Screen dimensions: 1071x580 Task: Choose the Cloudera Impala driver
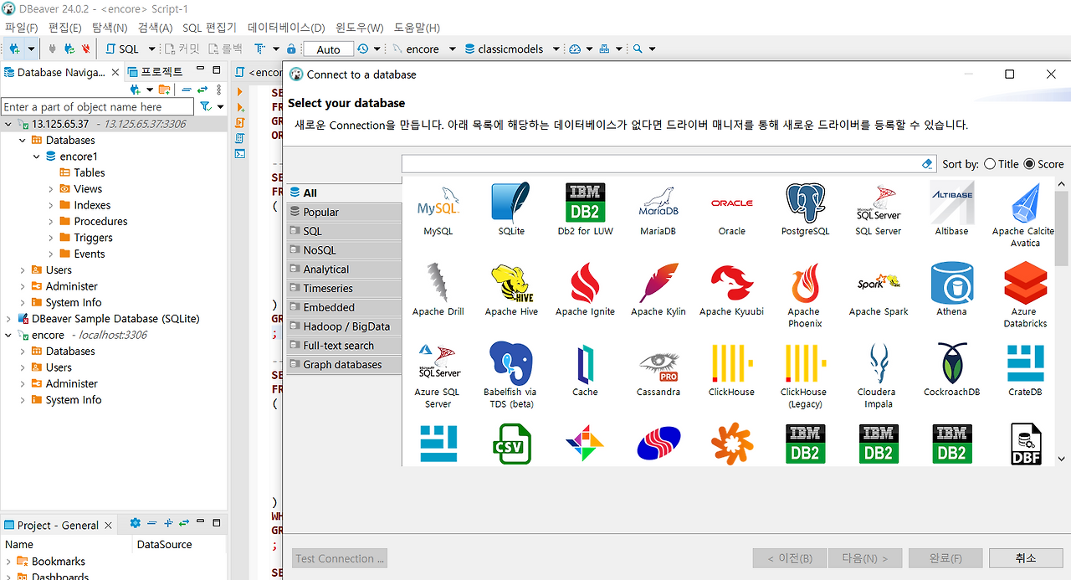point(878,376)
